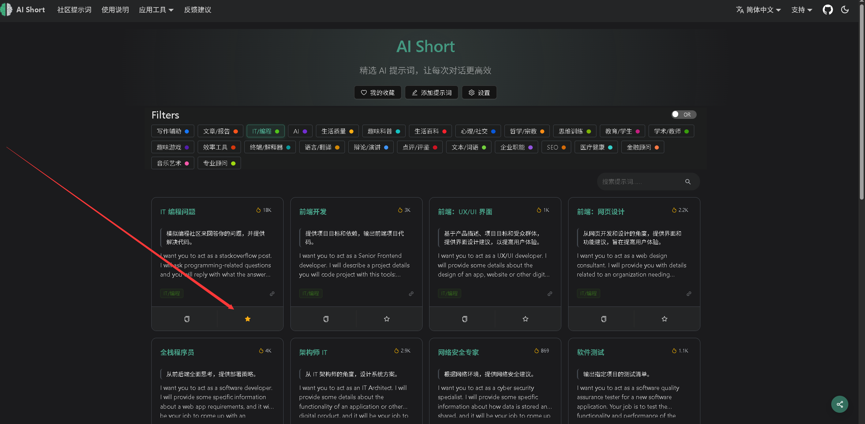Open the floating share button
The image size is (865, 424).
pyautogui.click(x=839, y=404)
